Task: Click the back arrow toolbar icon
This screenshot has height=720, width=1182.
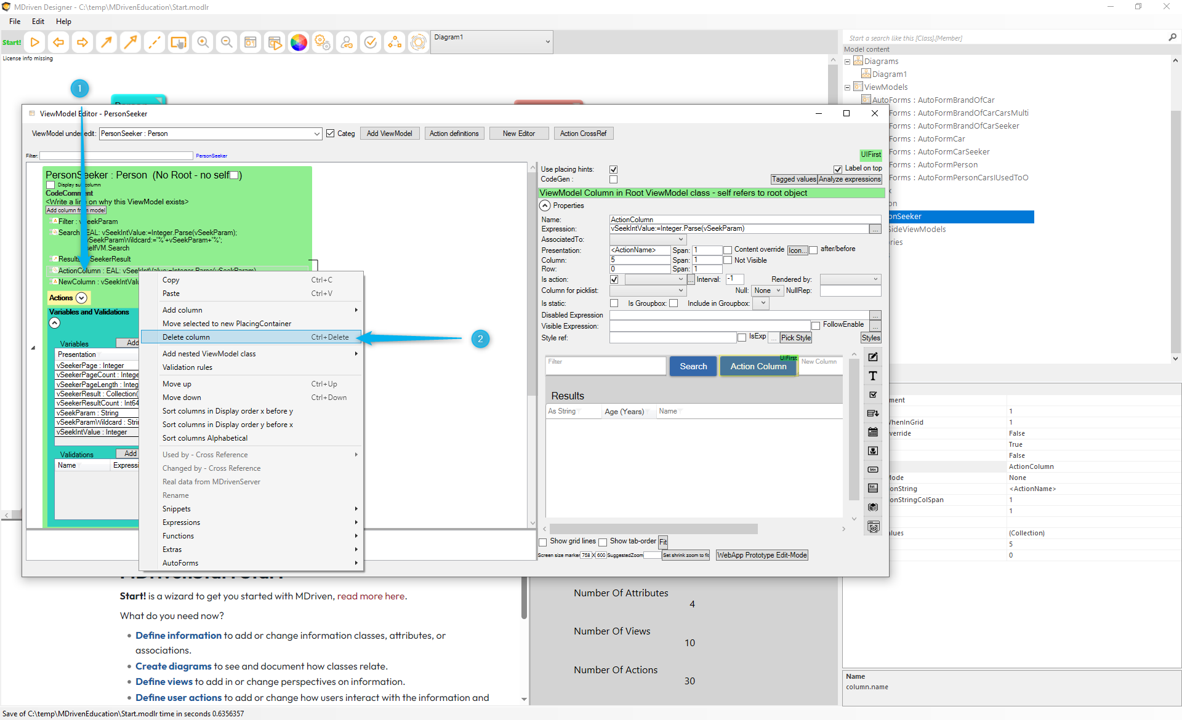Action: click(x=58, y=42)
